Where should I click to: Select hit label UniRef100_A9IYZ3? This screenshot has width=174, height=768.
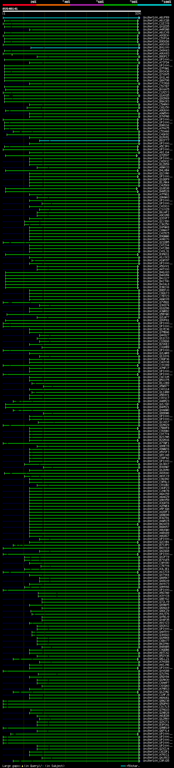coord(156,623)
